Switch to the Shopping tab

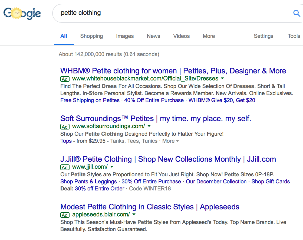pyautogui.click(x=92, y=36)
